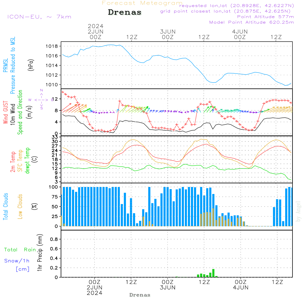The width and height of the screenshot is (305, 305).
Task: Click the 1018 tick on the pressure axis
Action: (52, 46)
